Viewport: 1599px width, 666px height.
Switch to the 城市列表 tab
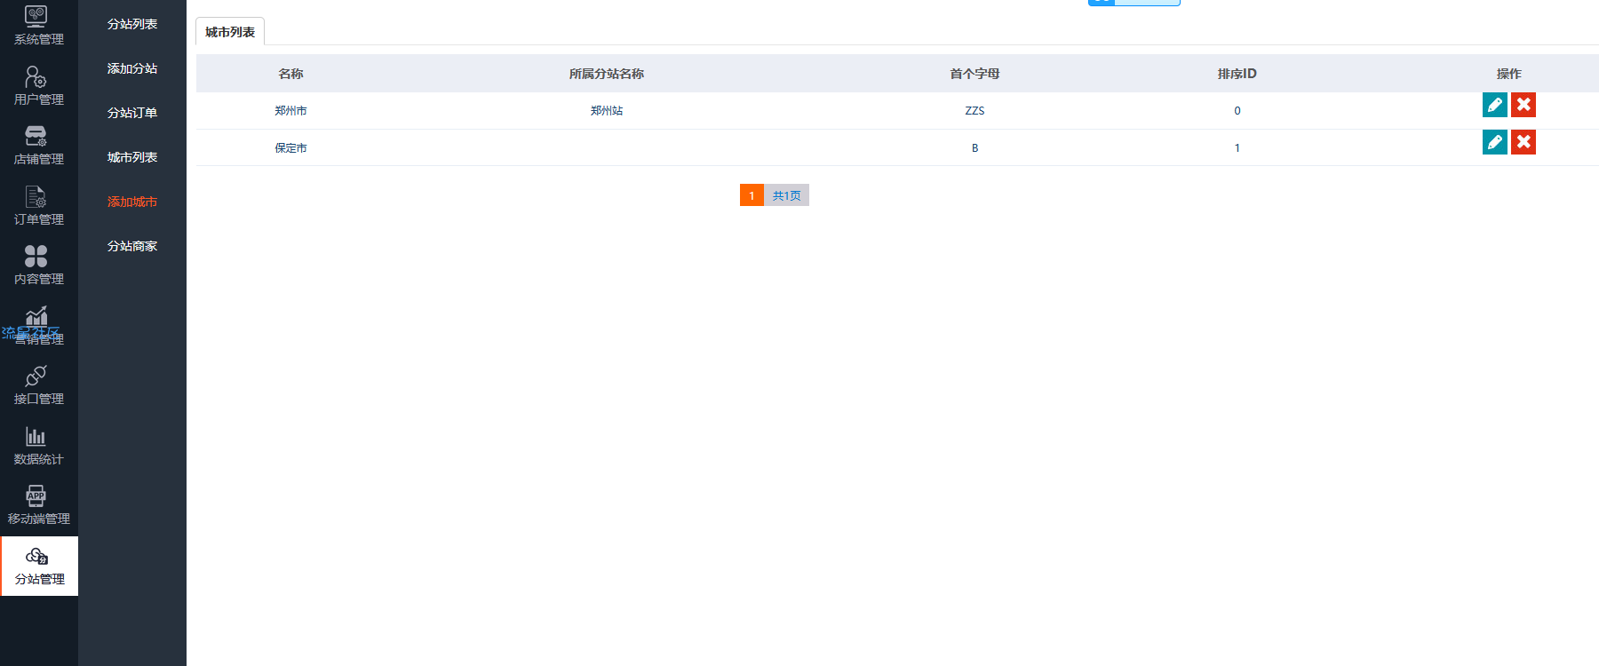230,32
